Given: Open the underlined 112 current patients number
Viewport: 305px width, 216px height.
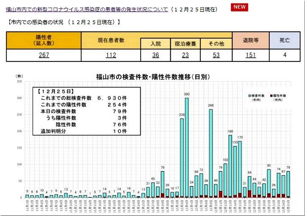Looking at the screenshot, I should pyautogui.click(x=111, y=55).
